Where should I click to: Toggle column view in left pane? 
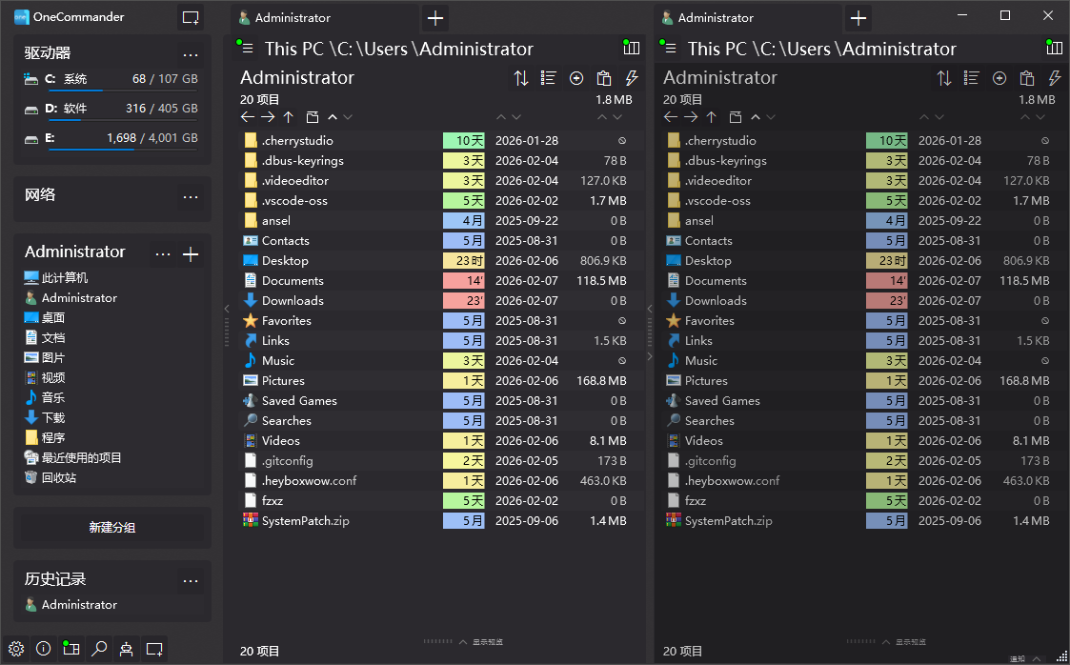(631, 49)
